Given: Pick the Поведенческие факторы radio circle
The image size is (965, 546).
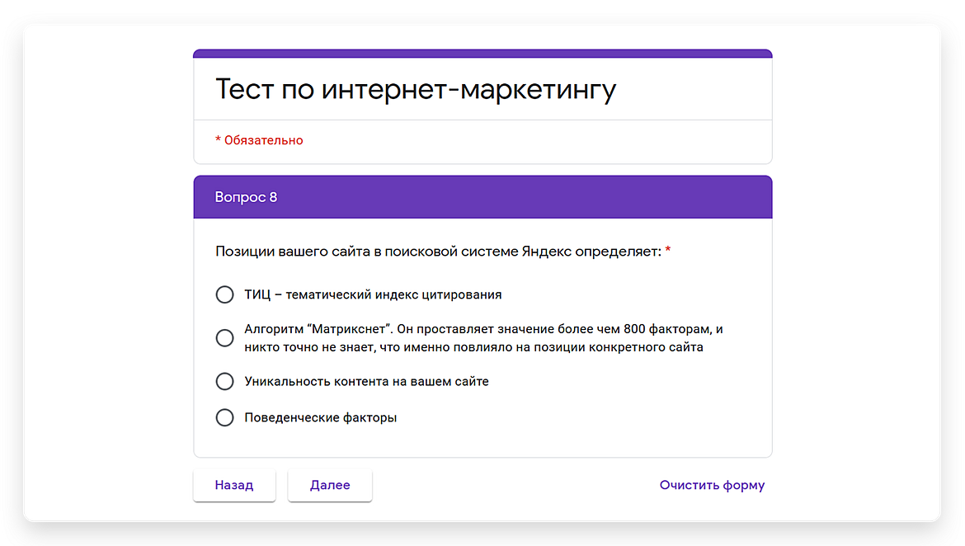Looking at the screenshot, I should [224, 417].
